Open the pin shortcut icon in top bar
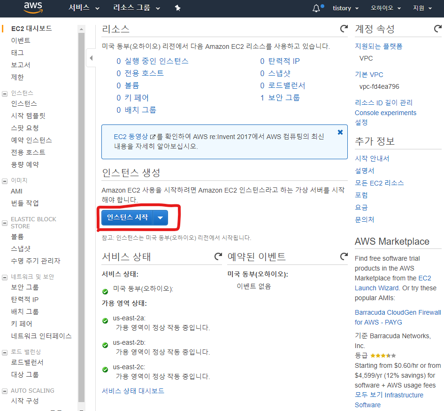Image resolution: width=444 pixels, height=411 pixels. tap(177, 8)
